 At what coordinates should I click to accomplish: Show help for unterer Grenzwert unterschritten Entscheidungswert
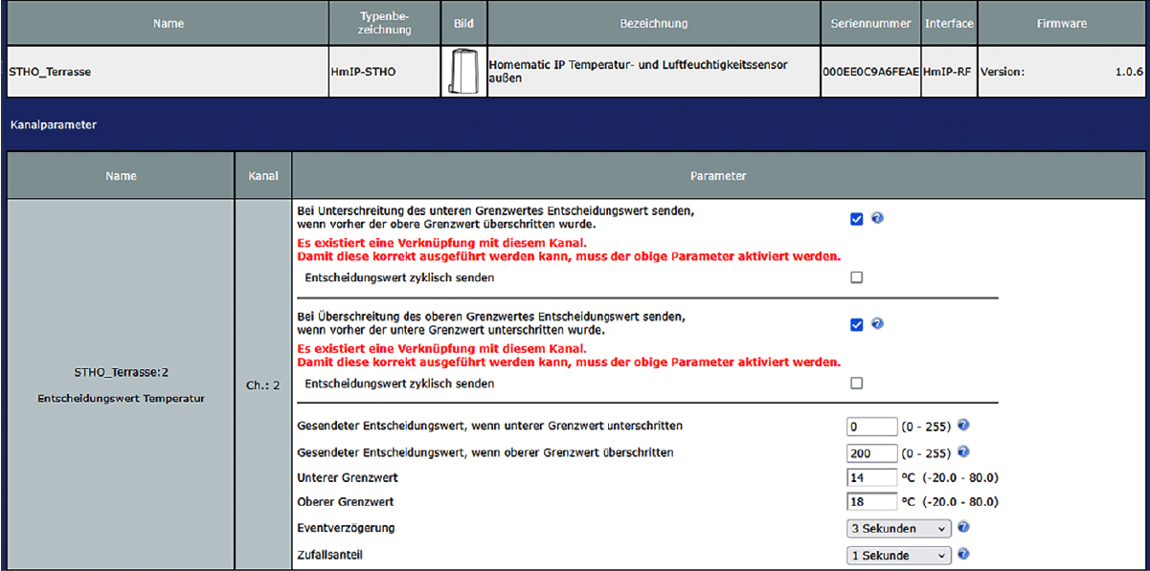(x=963, y=425)
